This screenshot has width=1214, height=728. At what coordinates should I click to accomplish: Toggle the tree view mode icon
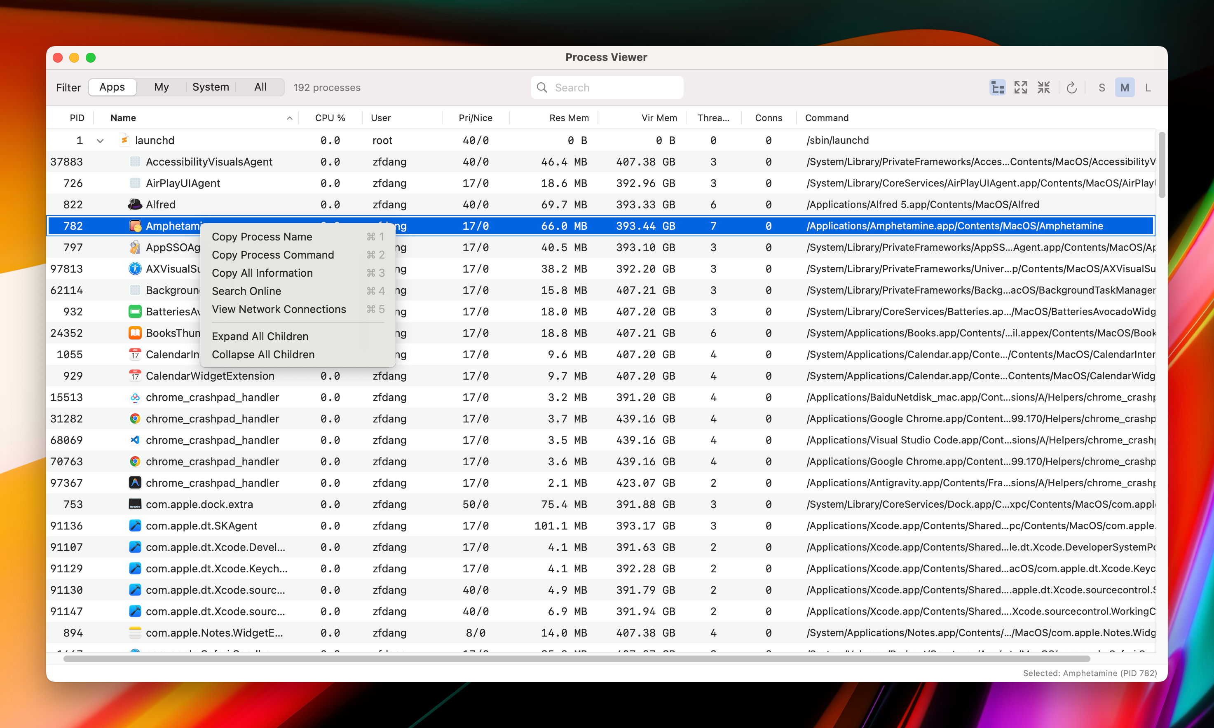(x=997, y=87)
